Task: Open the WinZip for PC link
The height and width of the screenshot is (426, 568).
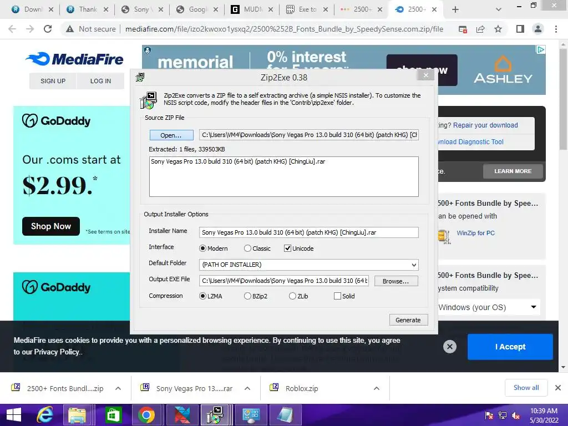Action: [475, 233]
